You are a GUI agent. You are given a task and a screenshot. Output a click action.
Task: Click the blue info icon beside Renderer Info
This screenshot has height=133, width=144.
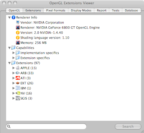[13, 17]
